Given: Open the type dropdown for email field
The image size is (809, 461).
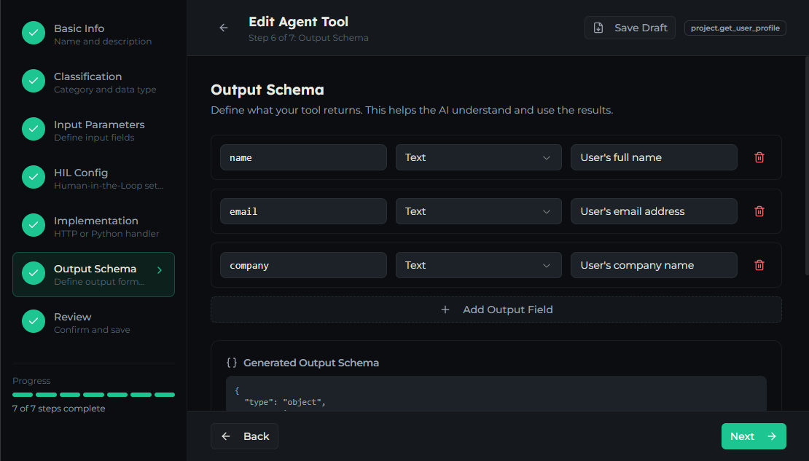Looking at the screenshot, I should tap(478, 211).
